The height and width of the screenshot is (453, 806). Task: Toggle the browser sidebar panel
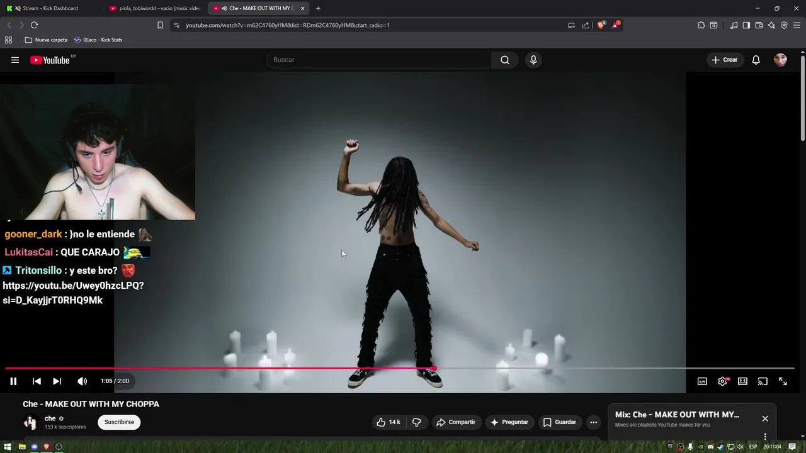click(x=746, y=25)
